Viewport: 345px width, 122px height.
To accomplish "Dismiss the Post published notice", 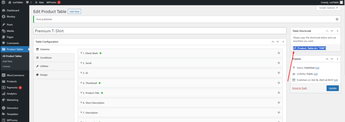I will (337, 19).
